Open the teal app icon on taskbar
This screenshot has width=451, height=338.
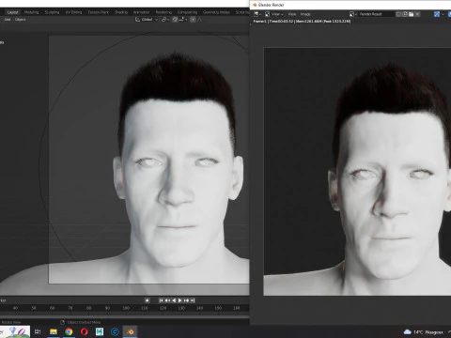(100, 331)
